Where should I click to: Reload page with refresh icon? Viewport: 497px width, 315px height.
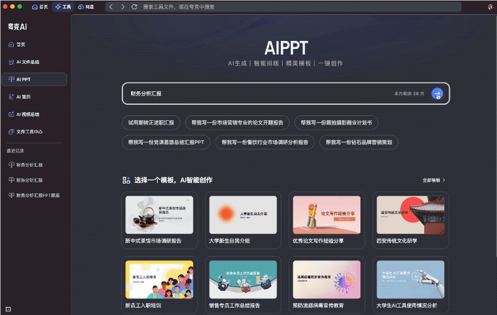(134, 7)
